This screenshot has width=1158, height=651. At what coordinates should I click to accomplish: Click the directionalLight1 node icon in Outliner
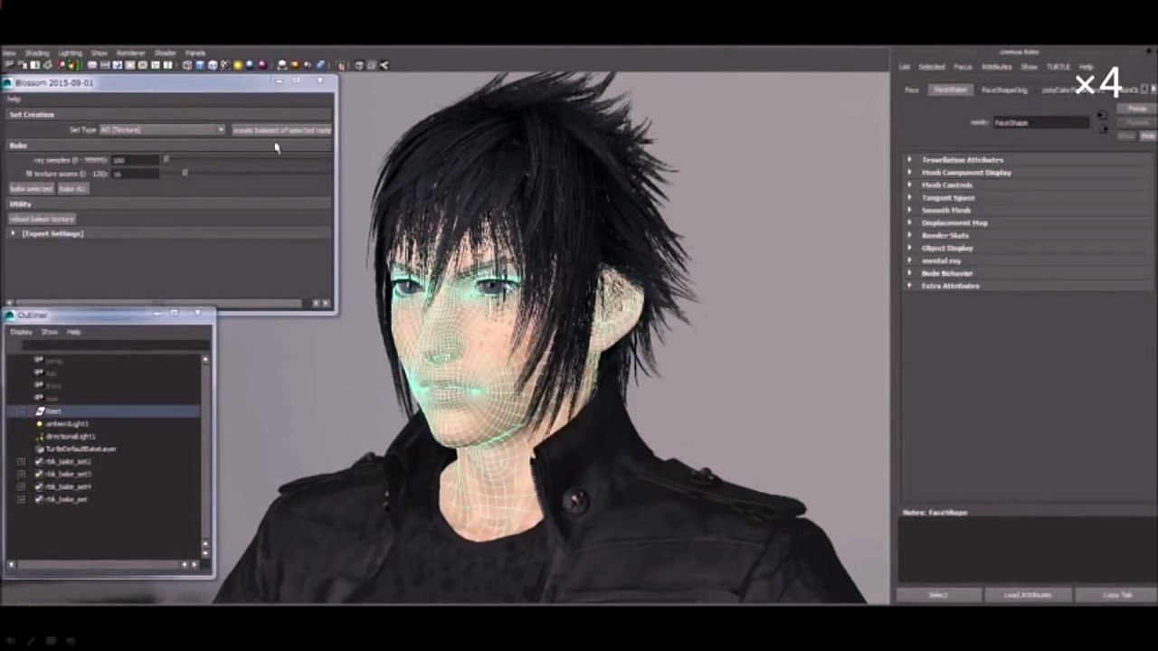[39, 436]
